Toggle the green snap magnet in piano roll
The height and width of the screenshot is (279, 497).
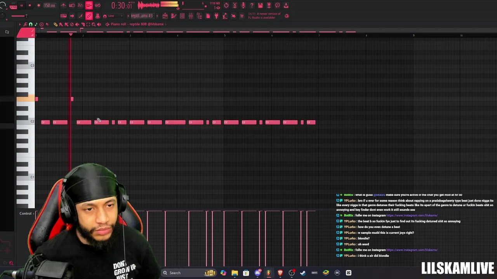pos(31,24)
